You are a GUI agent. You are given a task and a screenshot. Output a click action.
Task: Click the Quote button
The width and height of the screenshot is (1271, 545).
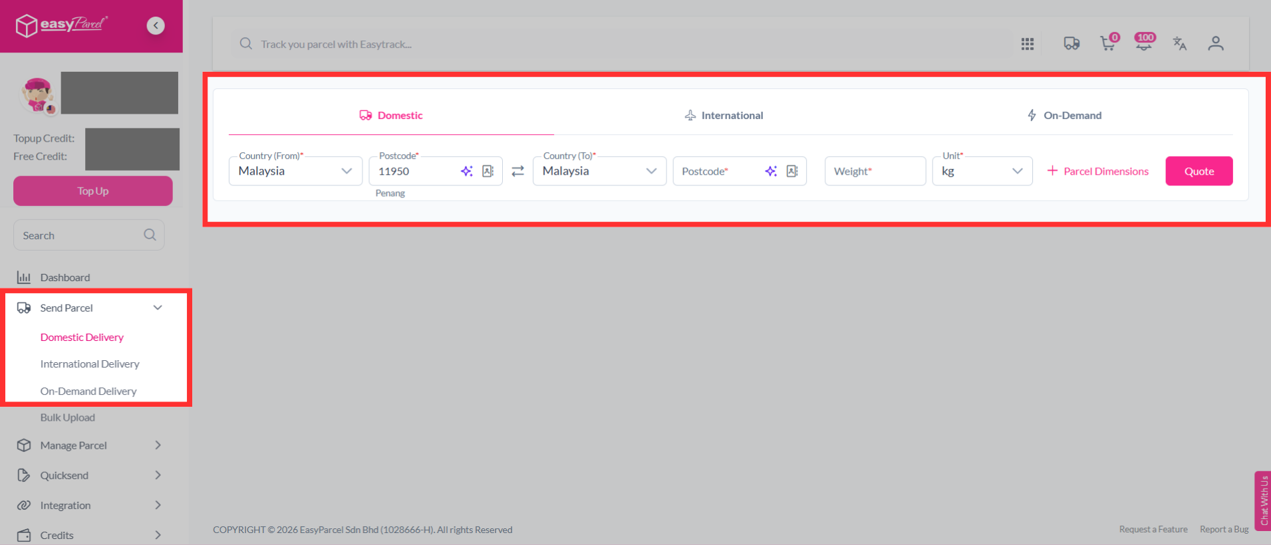pyautogui.click(x=1199, y=171)
